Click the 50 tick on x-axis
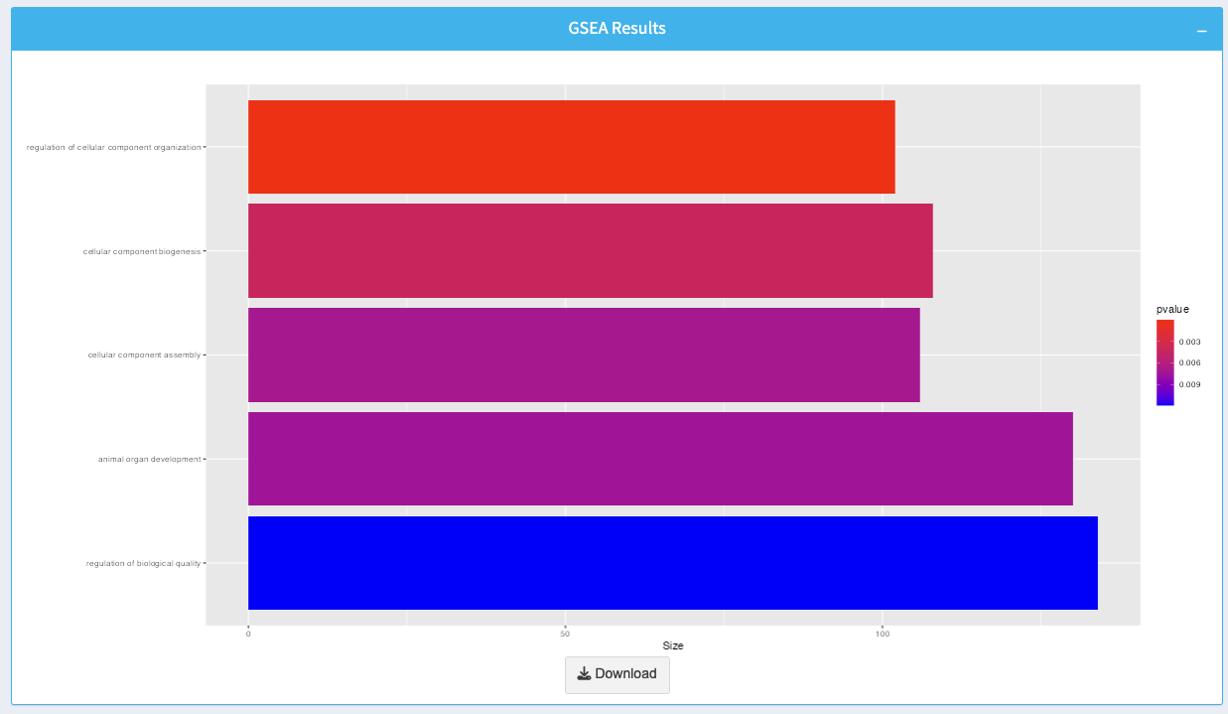The image size is (1228, 714). pyautogui.click(x=565, y=634)
